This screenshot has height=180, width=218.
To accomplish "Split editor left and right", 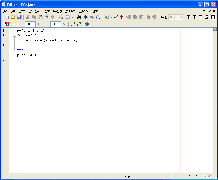I will 194,17.
